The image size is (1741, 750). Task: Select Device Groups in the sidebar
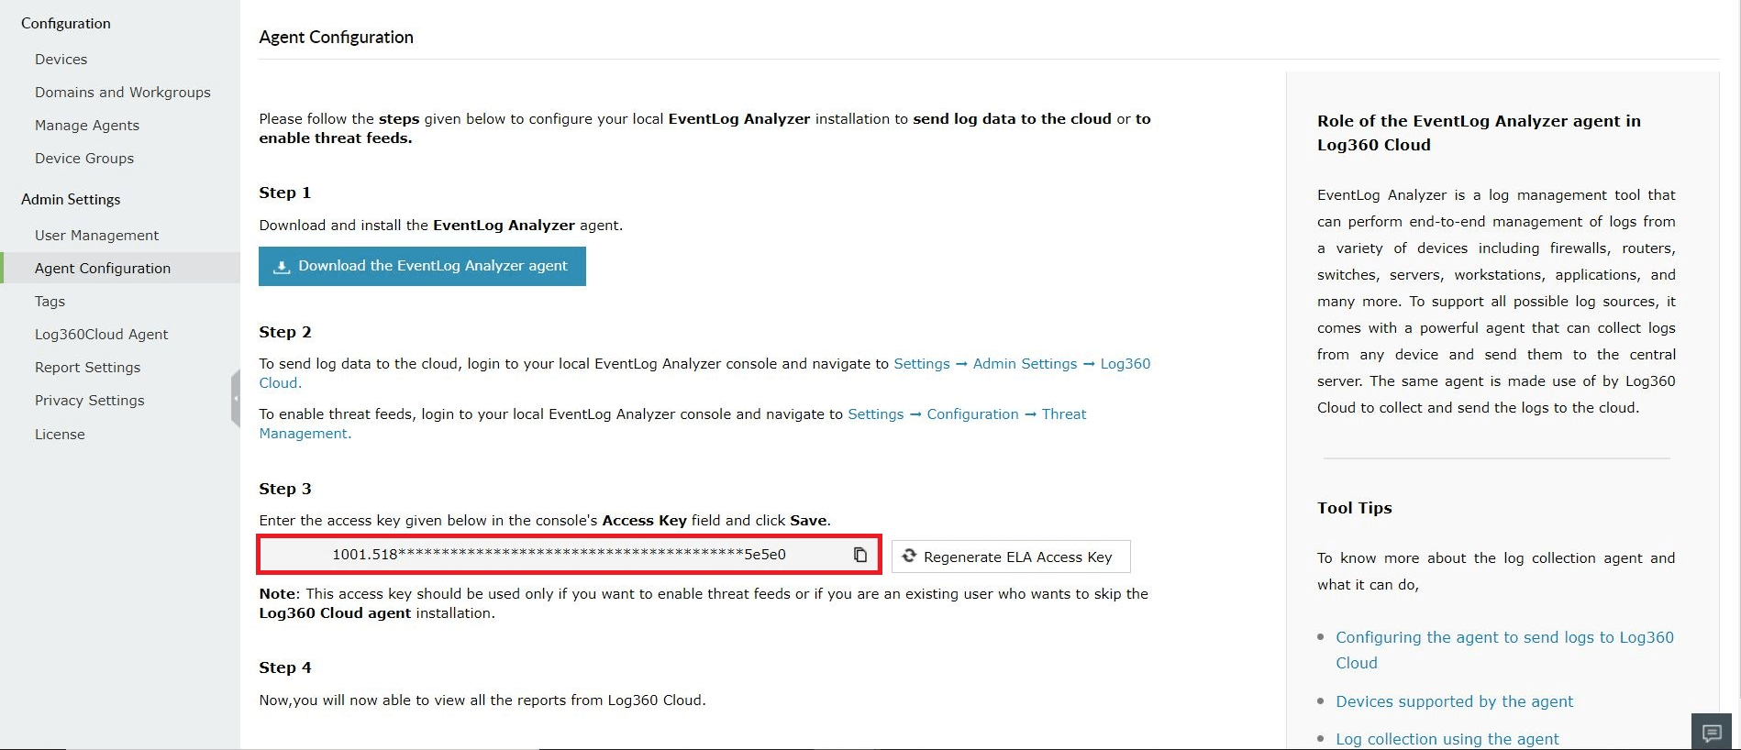click(84, 158)
